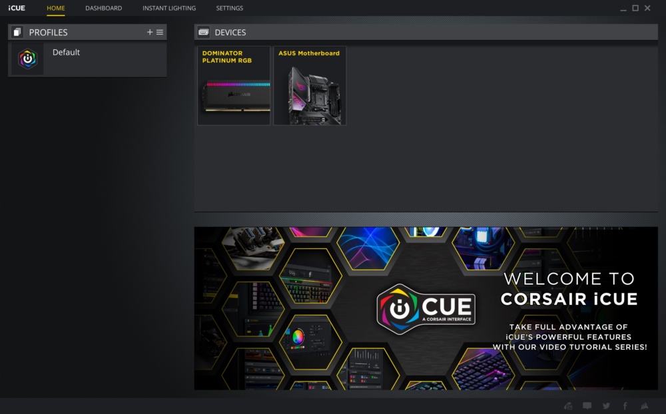666x414 pixels.
Task: Open the Corsair sails logo icon
Action: (x=645, y=406)
